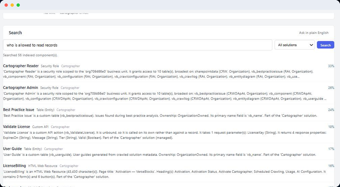Click the blue Search button
This screenshot has width=340, height=187.
[325, 45]
